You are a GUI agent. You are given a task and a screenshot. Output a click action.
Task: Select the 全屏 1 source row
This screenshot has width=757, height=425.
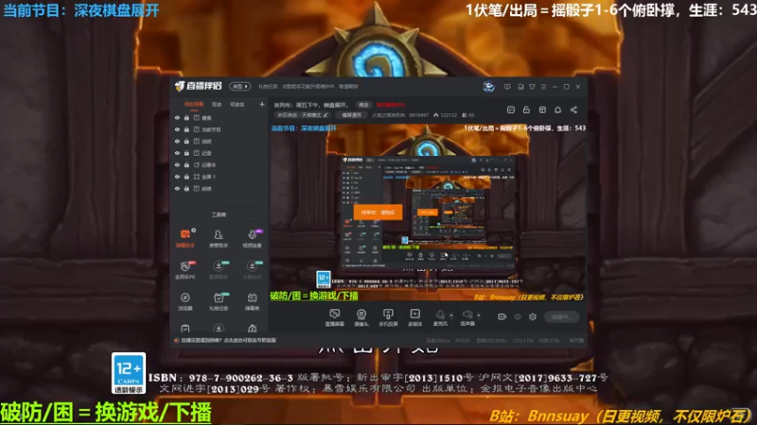pos(220,177)
